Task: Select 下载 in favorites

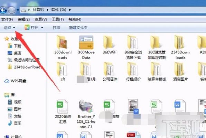Action: click(15, 46)
